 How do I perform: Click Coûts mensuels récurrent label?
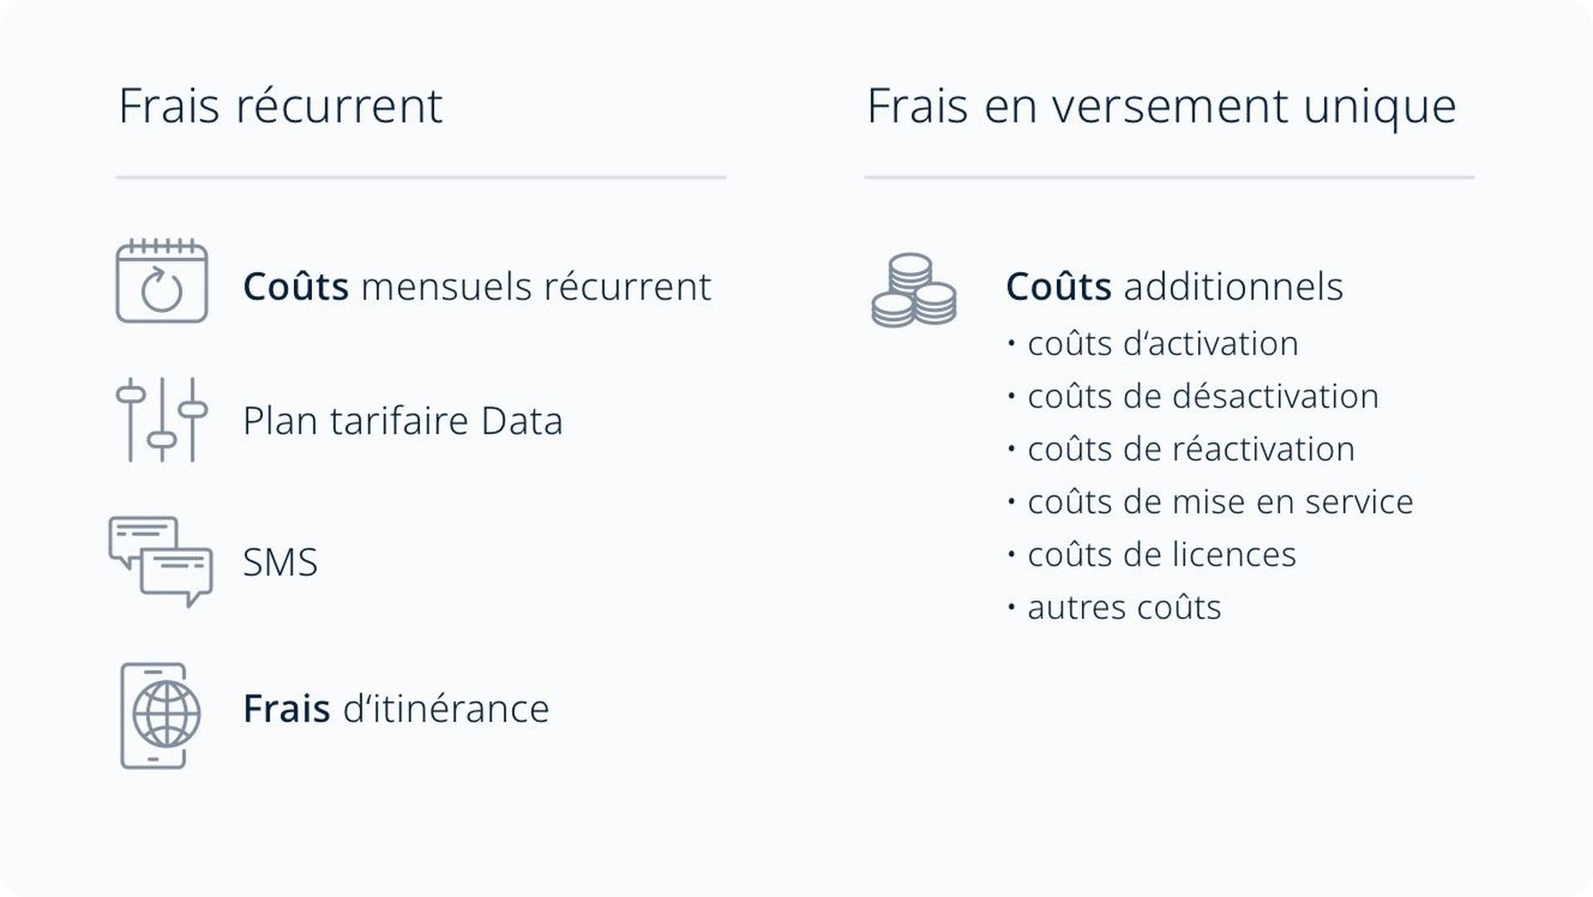[x=477, y=286]
